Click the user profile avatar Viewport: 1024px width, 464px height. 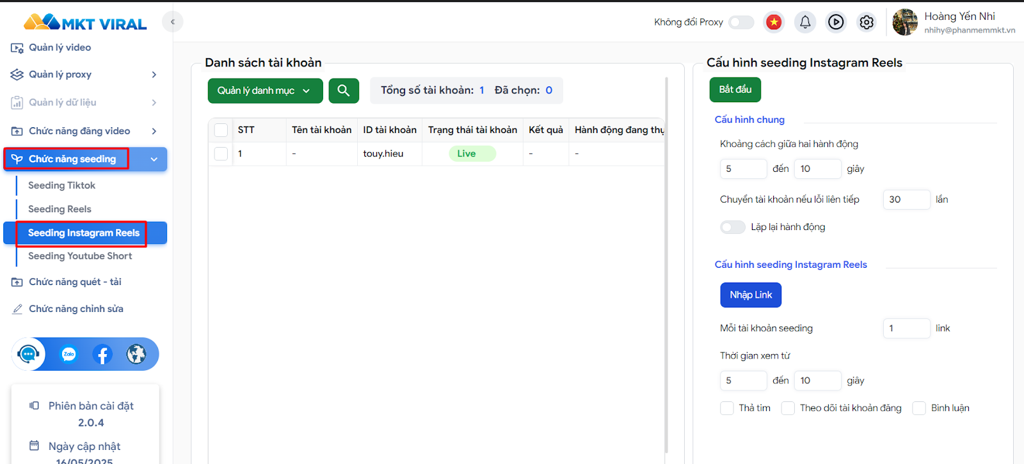click(905, 22)
